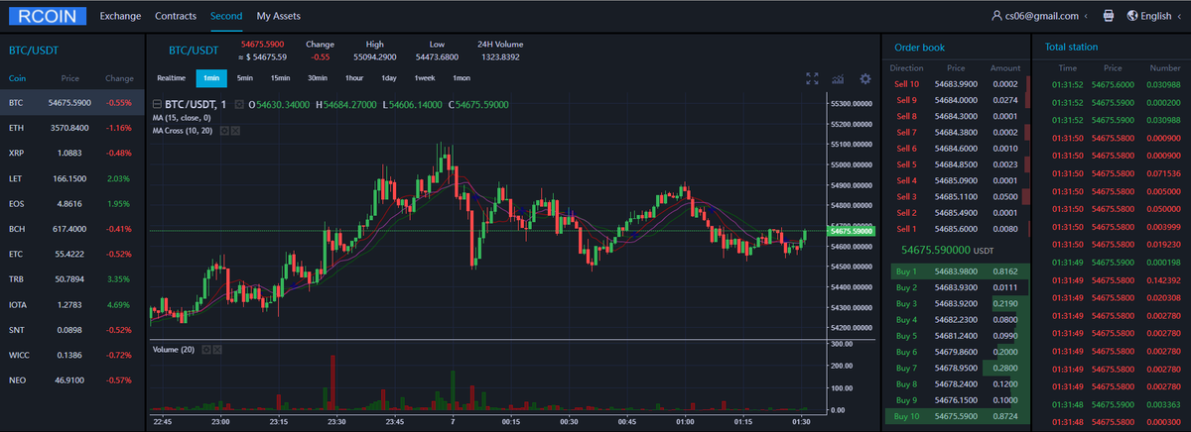Select the 1min chart interval

coord(210,78)
